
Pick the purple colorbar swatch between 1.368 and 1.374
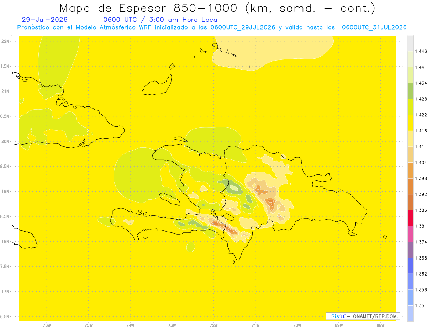(x=410, y=250)
